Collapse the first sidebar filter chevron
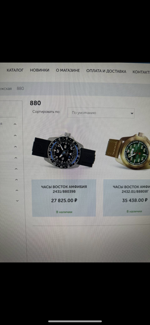Image resolution: width=150 pixels, height=325 pixels. point(15,124)
